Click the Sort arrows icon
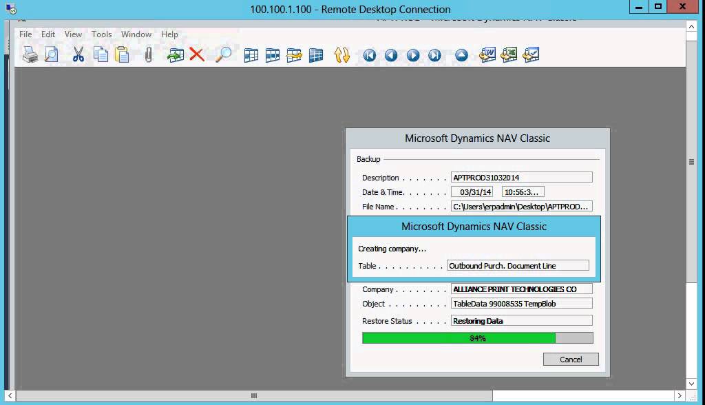The height and width of the screenshot is (405, 705). pos(342,55)
